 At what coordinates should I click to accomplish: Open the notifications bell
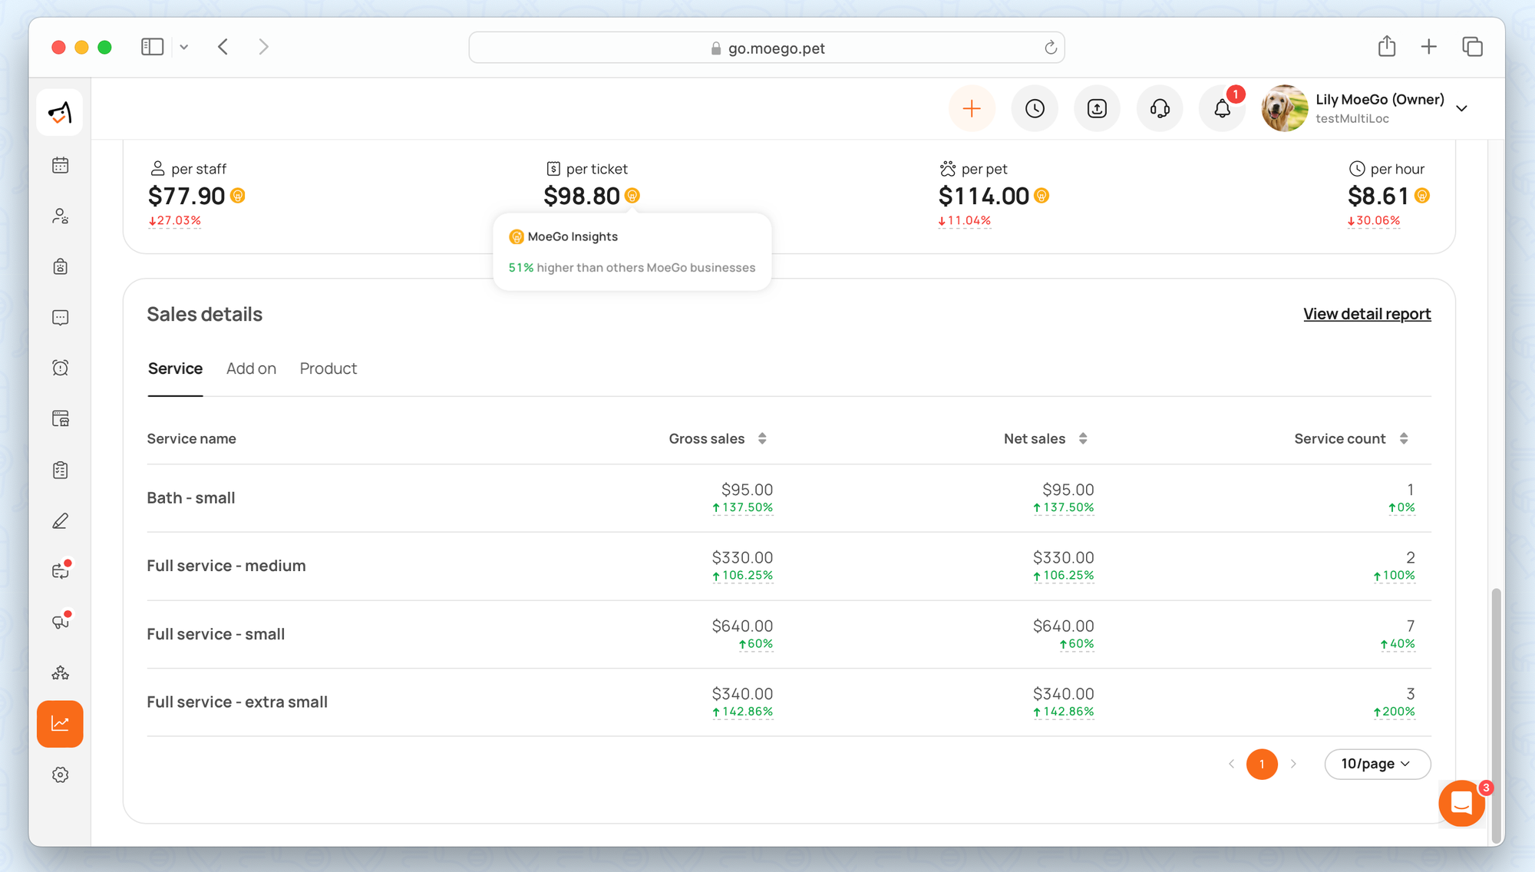(x=1223, y=109)
